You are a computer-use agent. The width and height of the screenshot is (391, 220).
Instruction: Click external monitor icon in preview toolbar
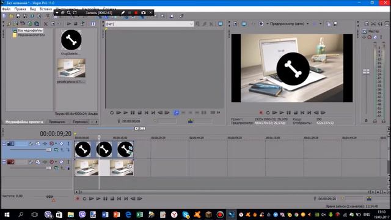tap(244, 24)
